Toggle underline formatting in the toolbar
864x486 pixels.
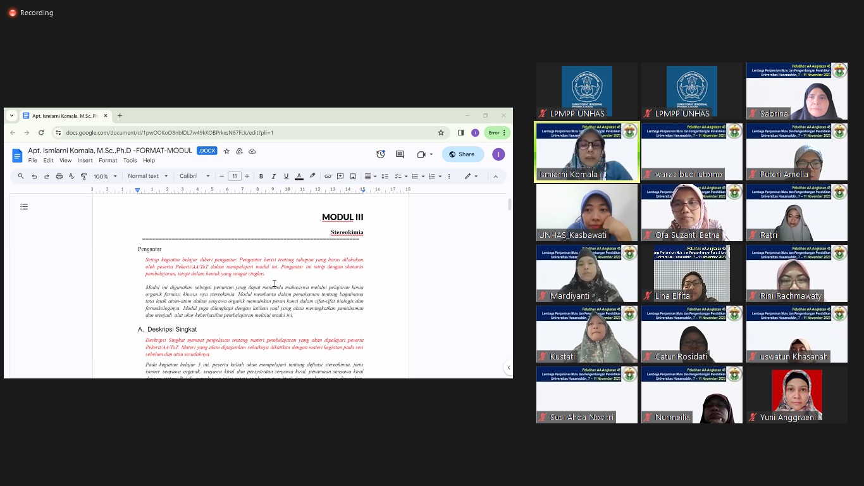(x=286, y=177)
